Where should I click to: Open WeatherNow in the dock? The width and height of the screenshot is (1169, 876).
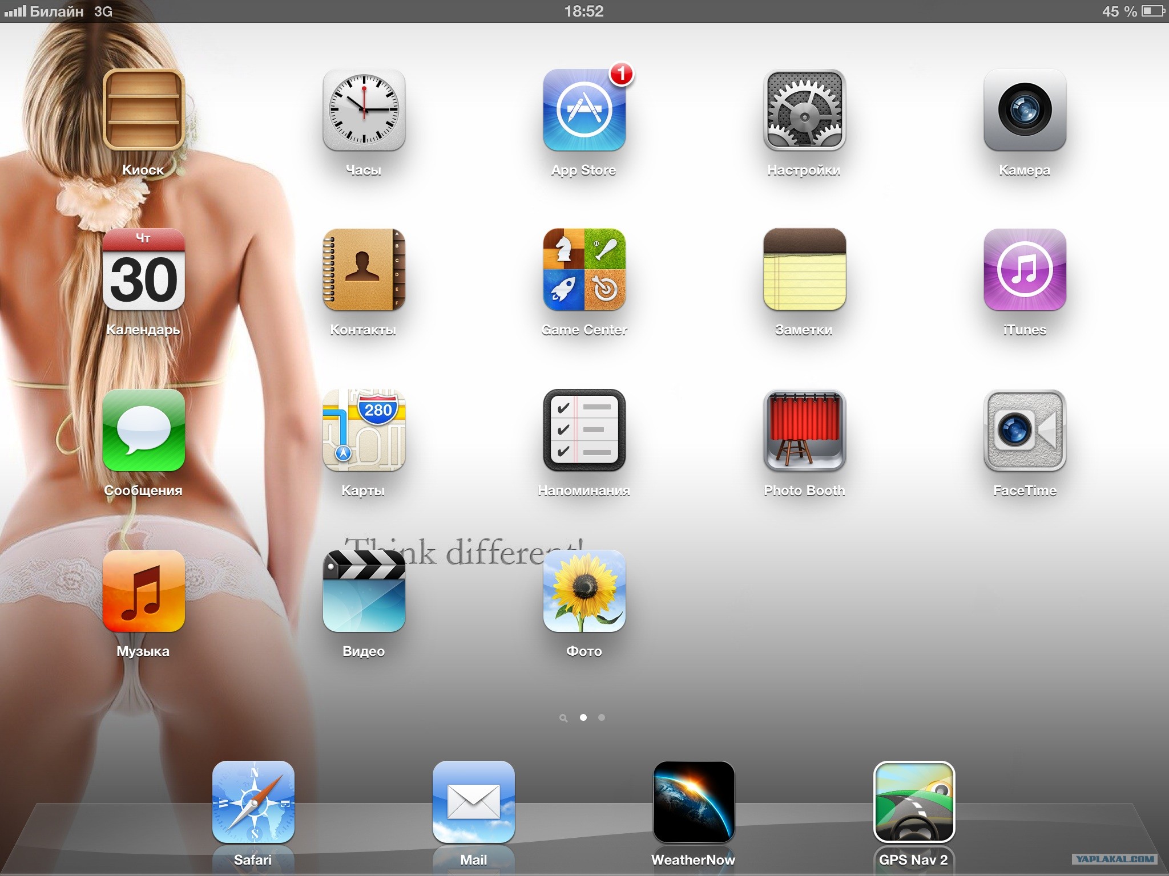click(694, 802)
